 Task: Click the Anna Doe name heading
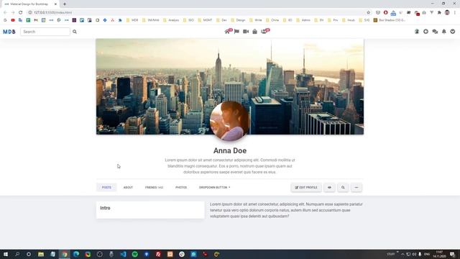click(x=230, y=150)
